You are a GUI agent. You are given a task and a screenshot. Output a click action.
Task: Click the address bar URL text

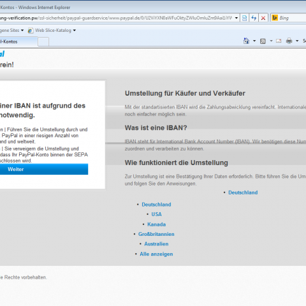click(x=116, y=18)
